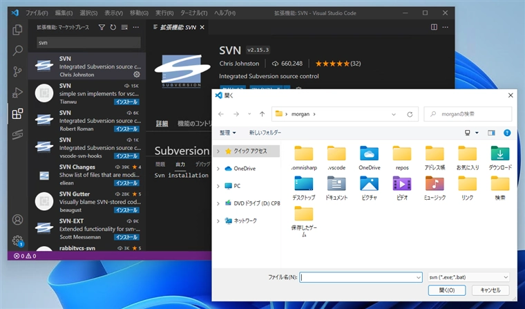Open help in the file dialog
This screenshot has width=525, height=309.
[507, 133]
